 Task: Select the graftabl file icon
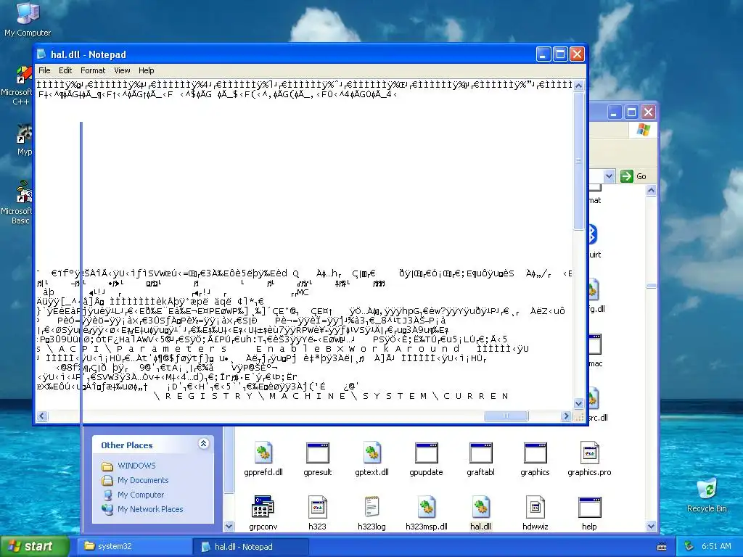pos(480,453)
